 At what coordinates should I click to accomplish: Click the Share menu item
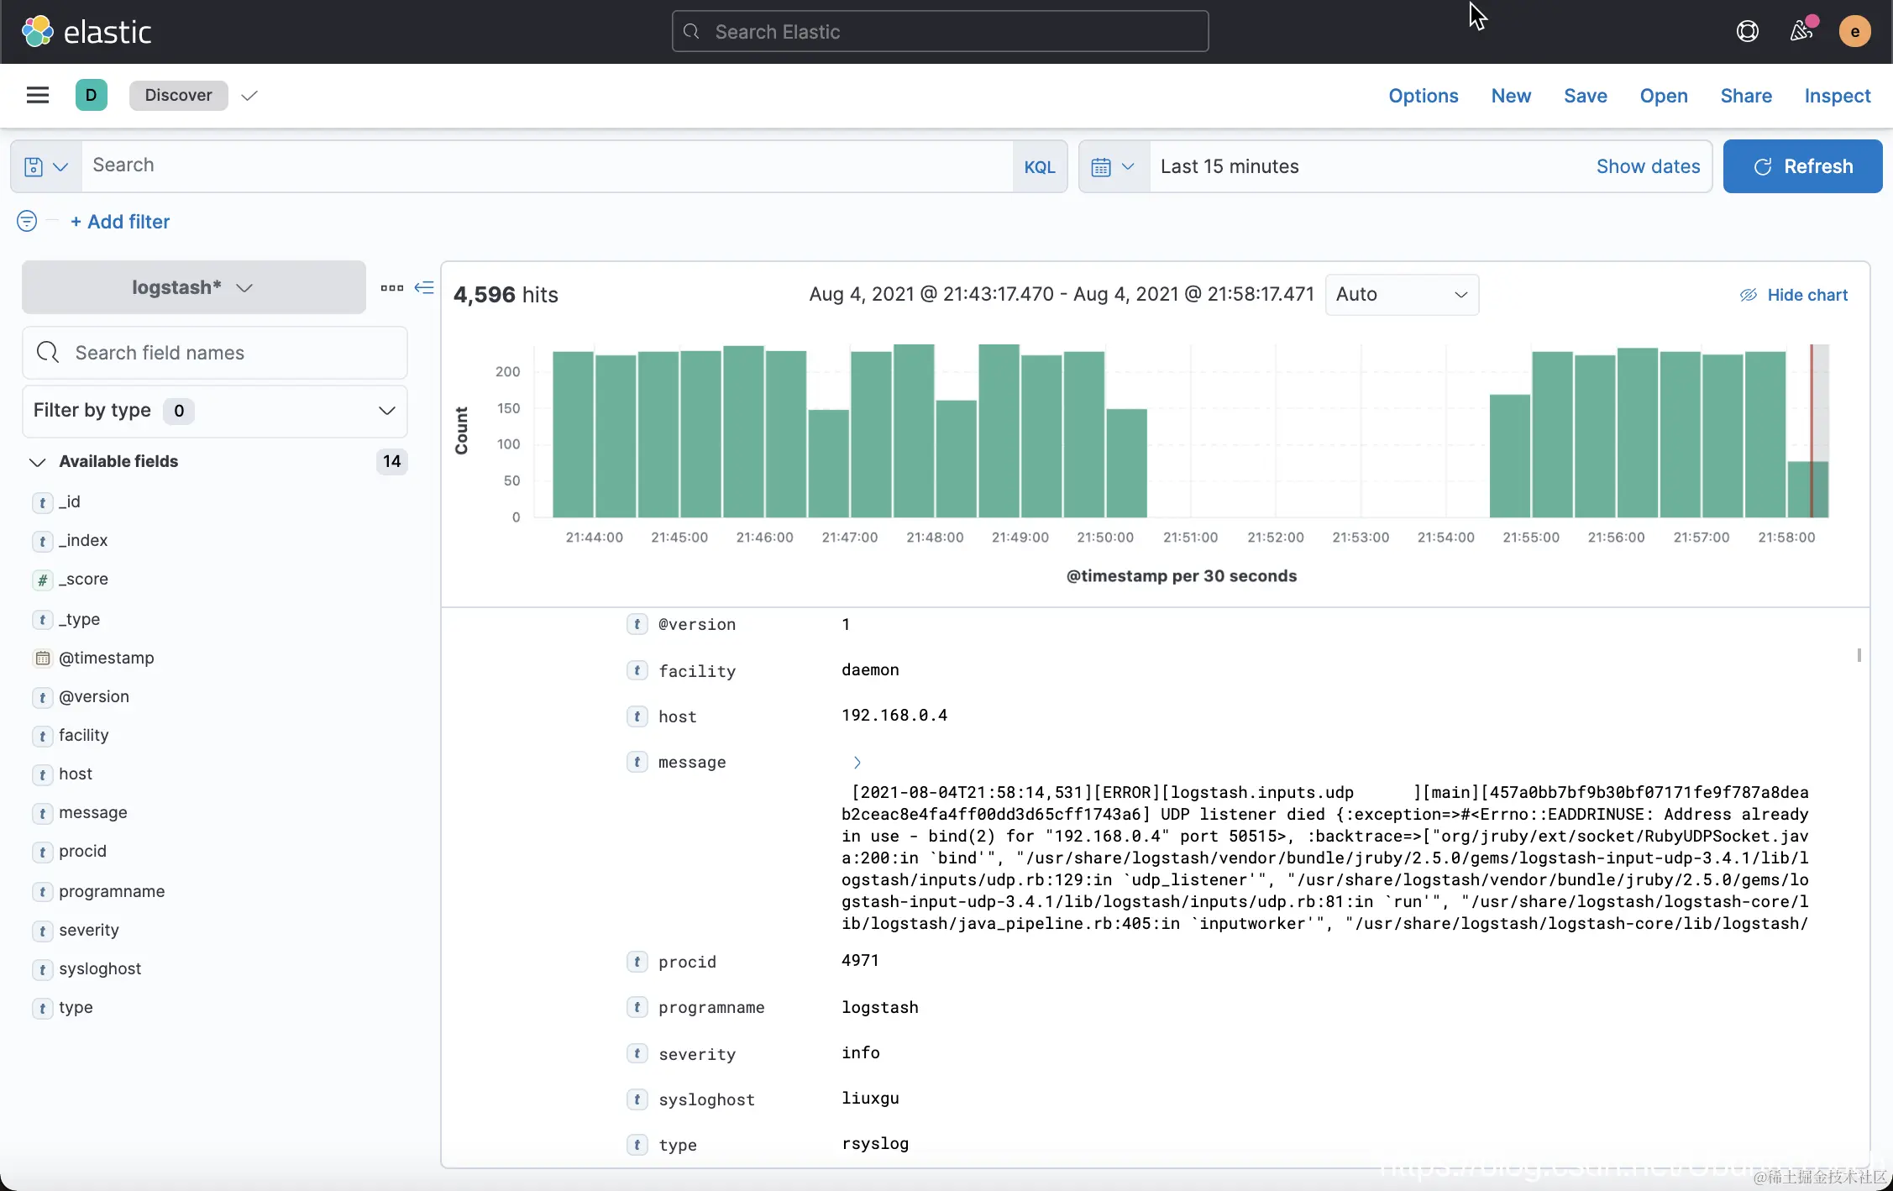(1745, 96)
